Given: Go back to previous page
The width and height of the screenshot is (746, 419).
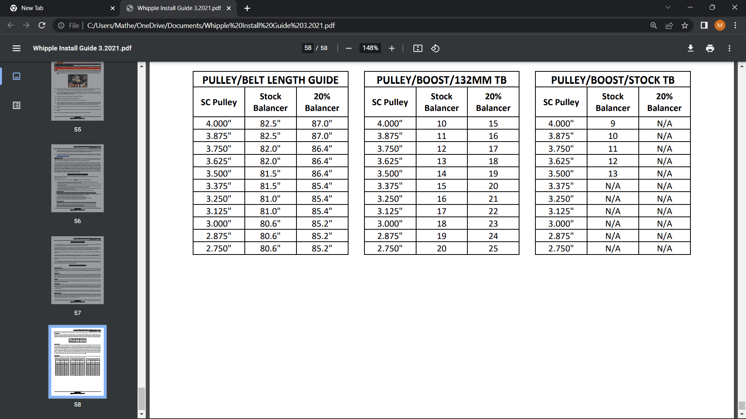Looking at the screenshot, I should (x=10, y=25).
